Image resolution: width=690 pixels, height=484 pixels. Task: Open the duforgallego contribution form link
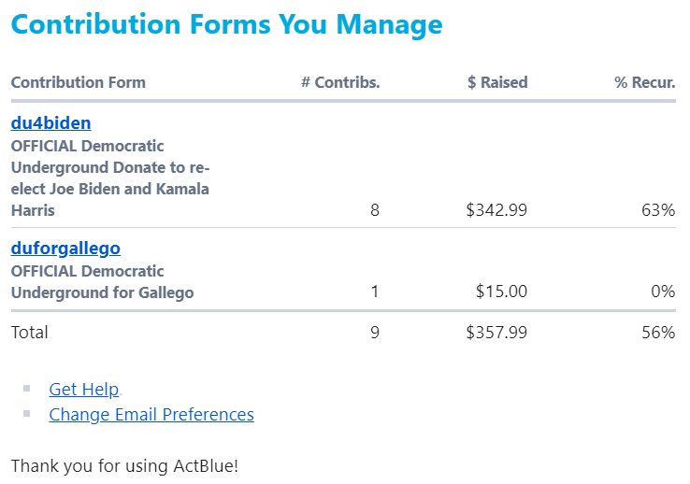(x=65, y=249)
